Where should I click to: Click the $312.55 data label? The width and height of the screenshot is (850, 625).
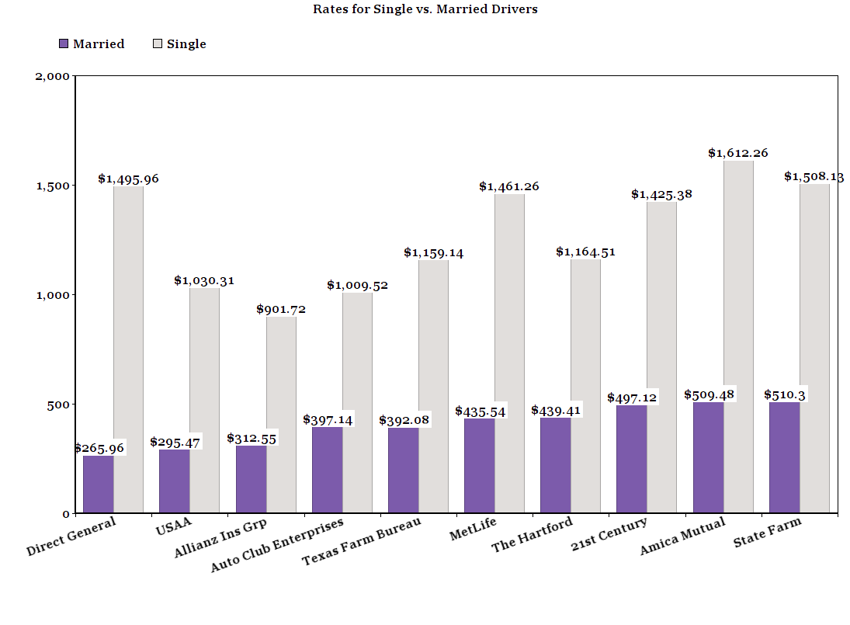tap(252, 439)
